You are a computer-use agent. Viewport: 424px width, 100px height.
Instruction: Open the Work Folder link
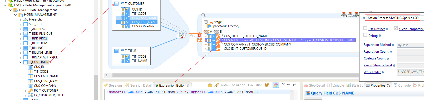pyautogui.click(x=372, y=72)
